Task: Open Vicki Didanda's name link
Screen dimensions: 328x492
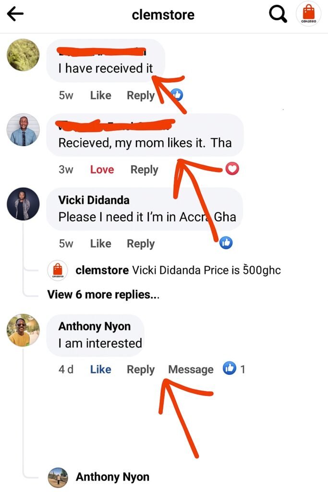Action: pyautogui.click(x=94, y=200)
